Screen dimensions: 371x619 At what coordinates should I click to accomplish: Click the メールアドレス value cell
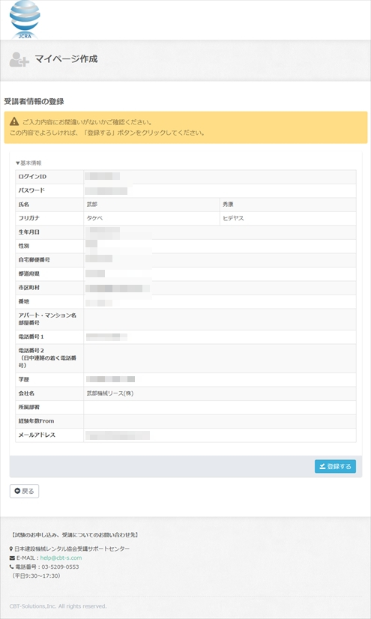(x=220, y=435)
